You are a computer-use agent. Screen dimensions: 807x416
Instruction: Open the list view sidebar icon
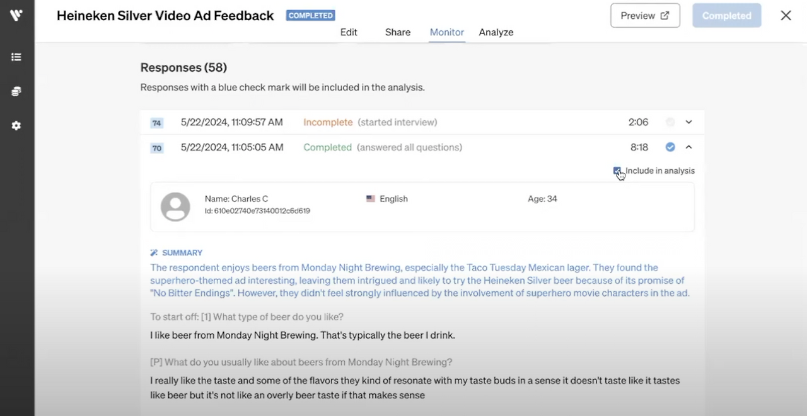pos(16,57)
